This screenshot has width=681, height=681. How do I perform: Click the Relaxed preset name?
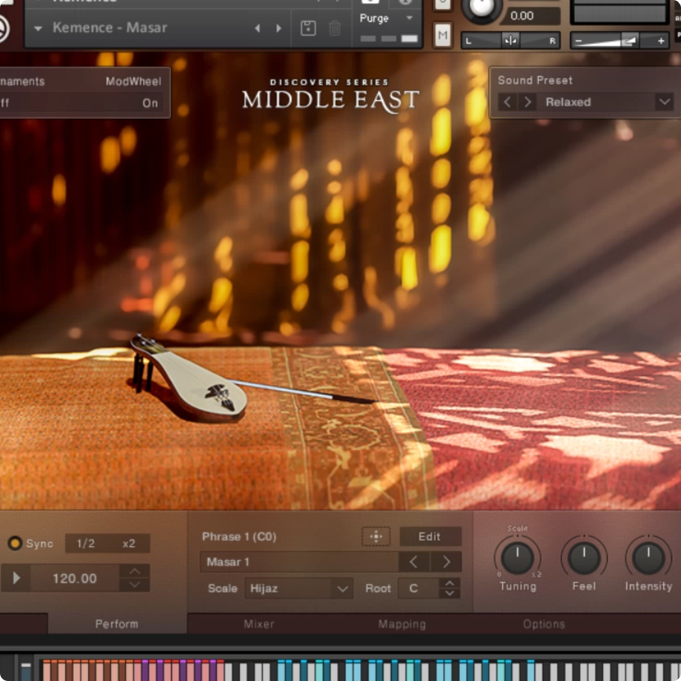[x=568, y=102]
